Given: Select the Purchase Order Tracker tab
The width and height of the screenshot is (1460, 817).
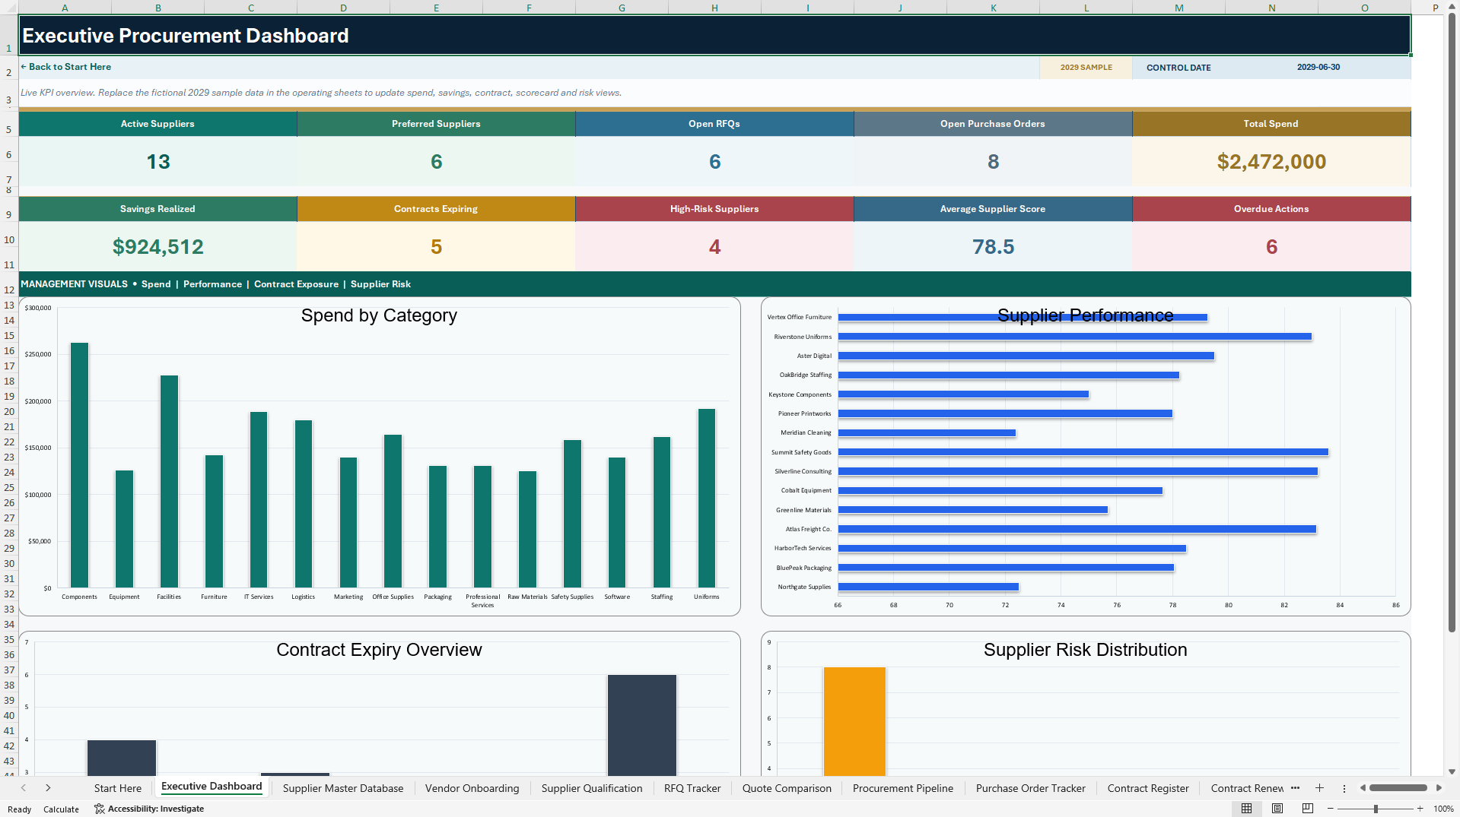Looking at the screenshot, I should click(x=1031, y=788).
